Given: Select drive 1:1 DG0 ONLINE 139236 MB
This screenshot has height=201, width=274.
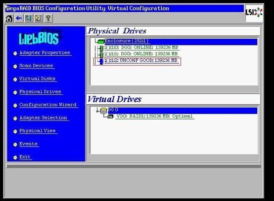Looking at the screenshot, I should pos(142,54).
